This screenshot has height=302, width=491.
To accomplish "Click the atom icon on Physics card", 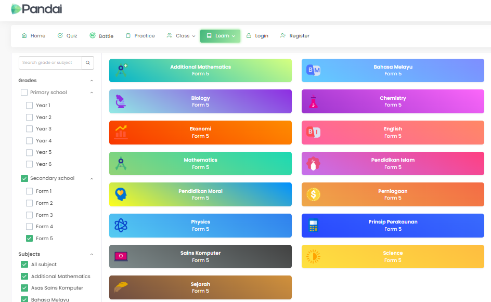I will tap(121, 226).
